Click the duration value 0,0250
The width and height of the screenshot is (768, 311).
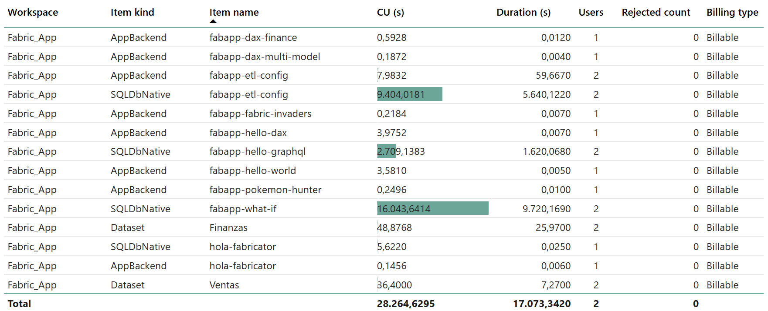[x=556, y=247]
